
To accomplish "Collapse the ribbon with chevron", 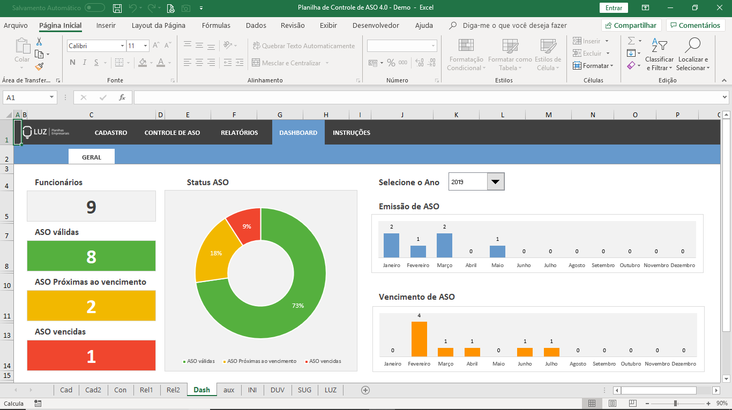I will pyautogui.click(x=724, y=80).
